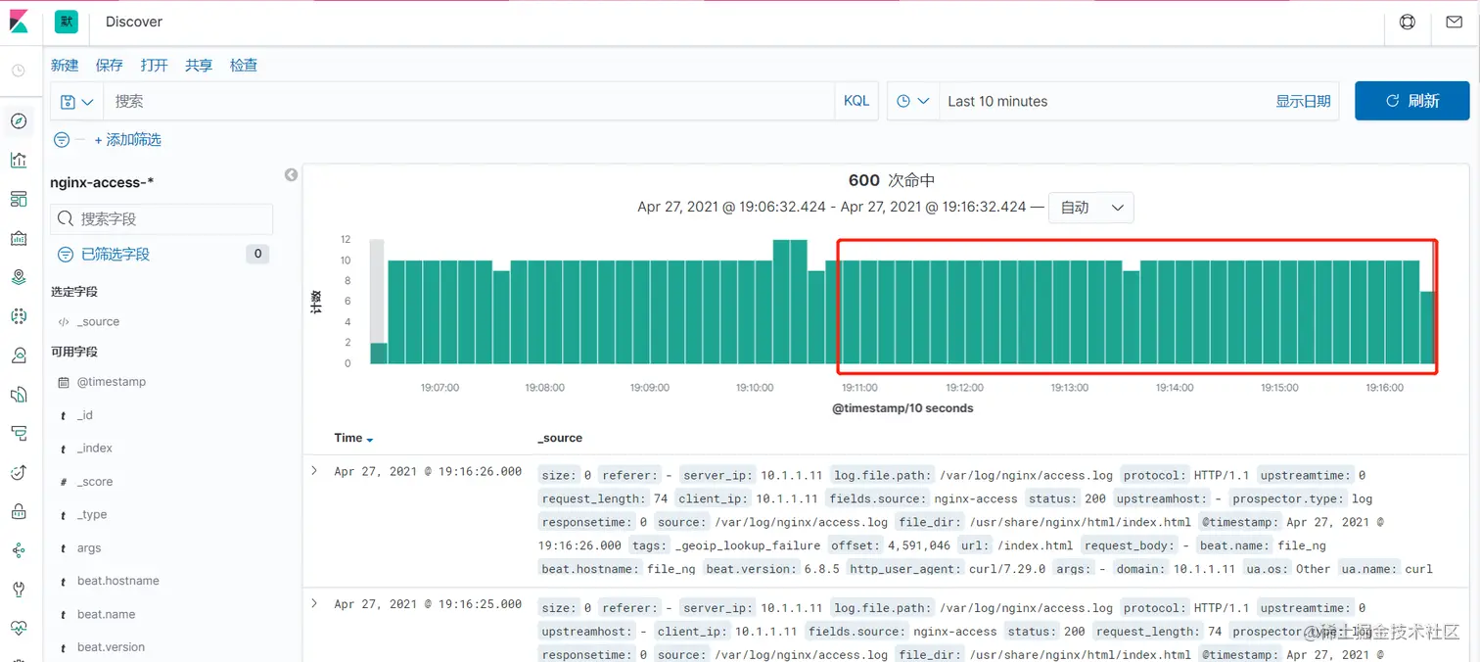Open time quick menu calendar dropdown
The height and width of the screenshot is (662, 1480).
(x=913, y=101)
